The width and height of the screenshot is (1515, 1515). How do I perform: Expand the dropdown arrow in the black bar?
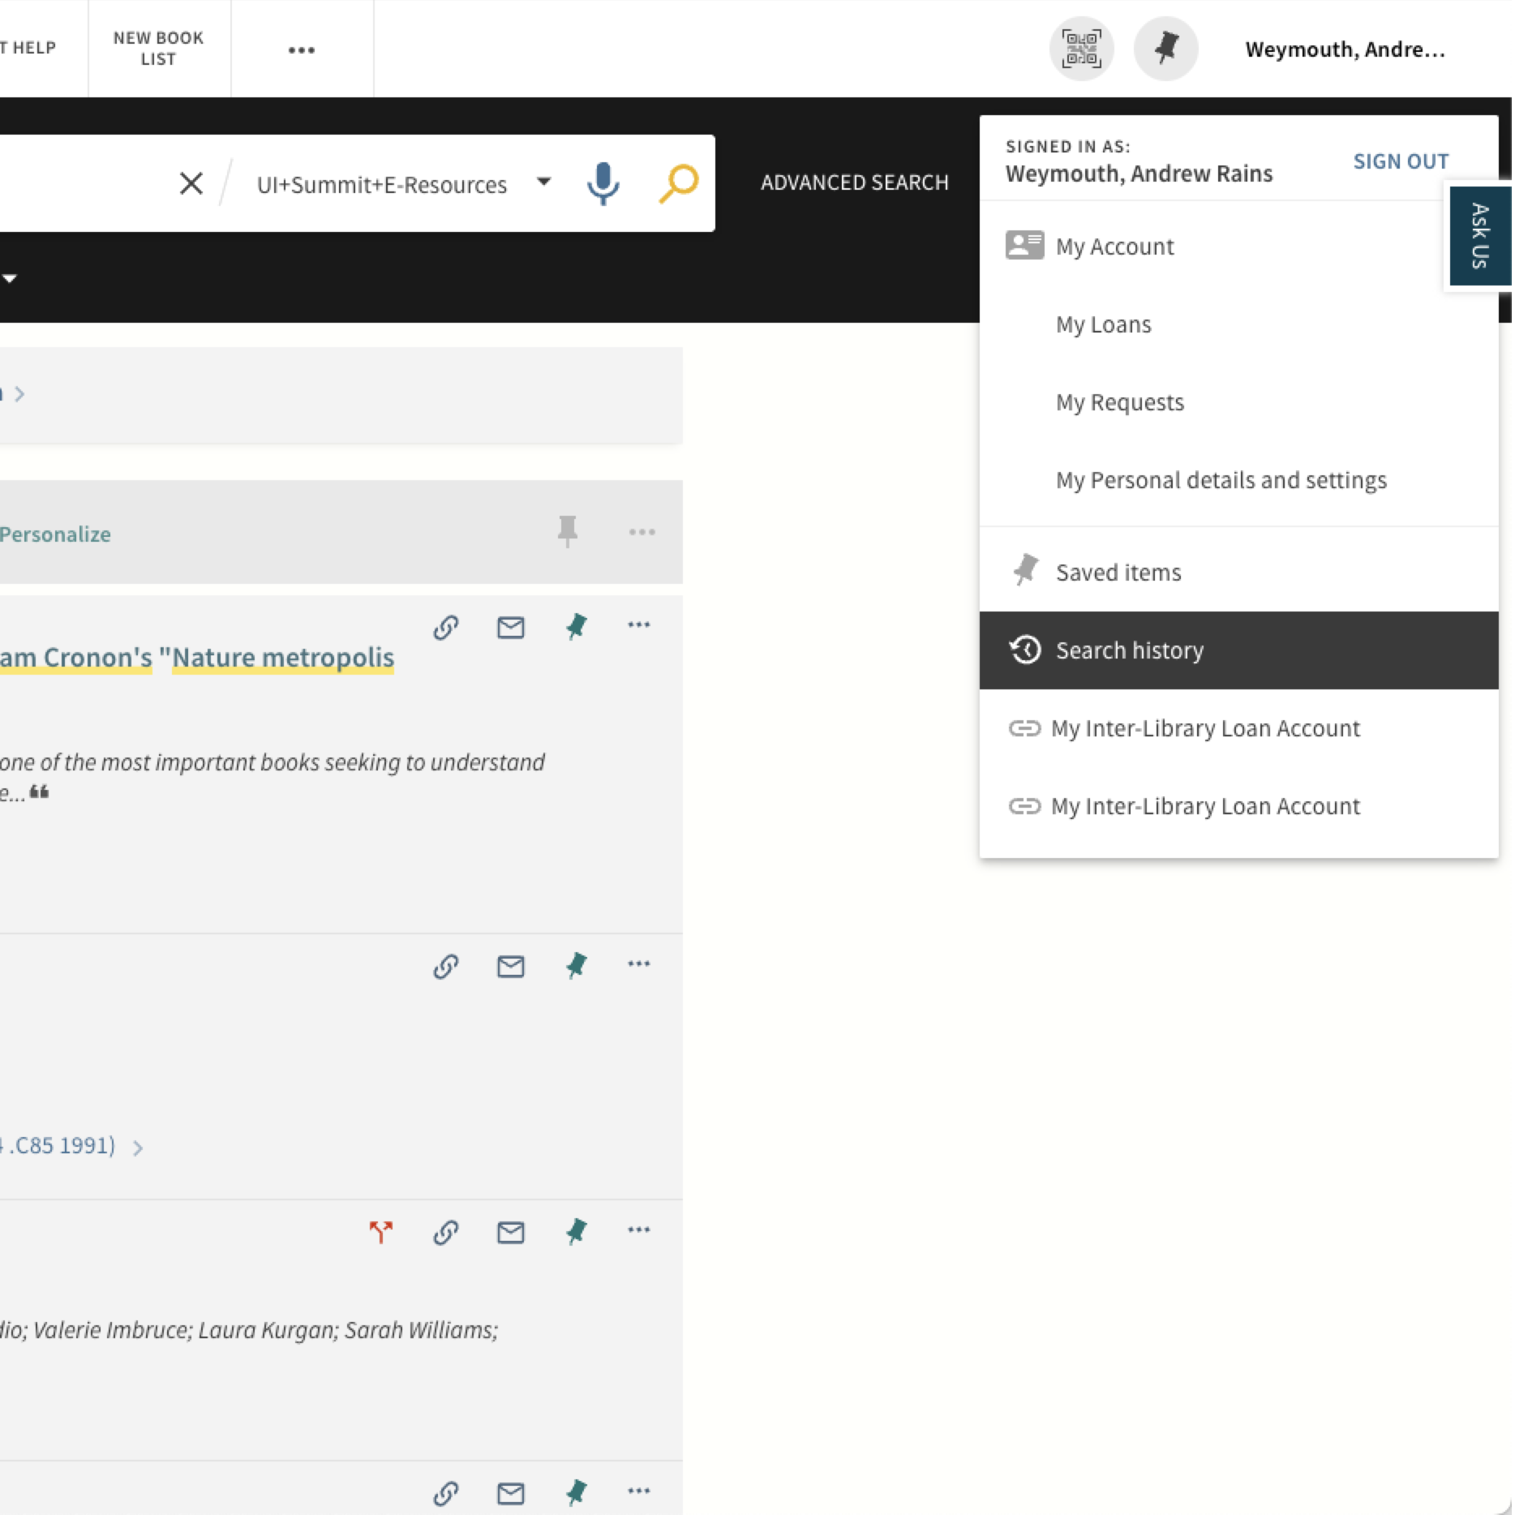[10, 278]
